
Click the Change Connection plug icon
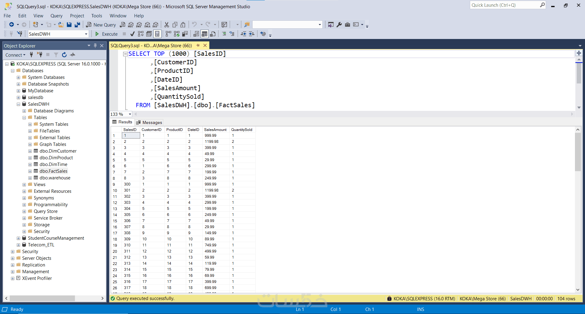[19, 34]
